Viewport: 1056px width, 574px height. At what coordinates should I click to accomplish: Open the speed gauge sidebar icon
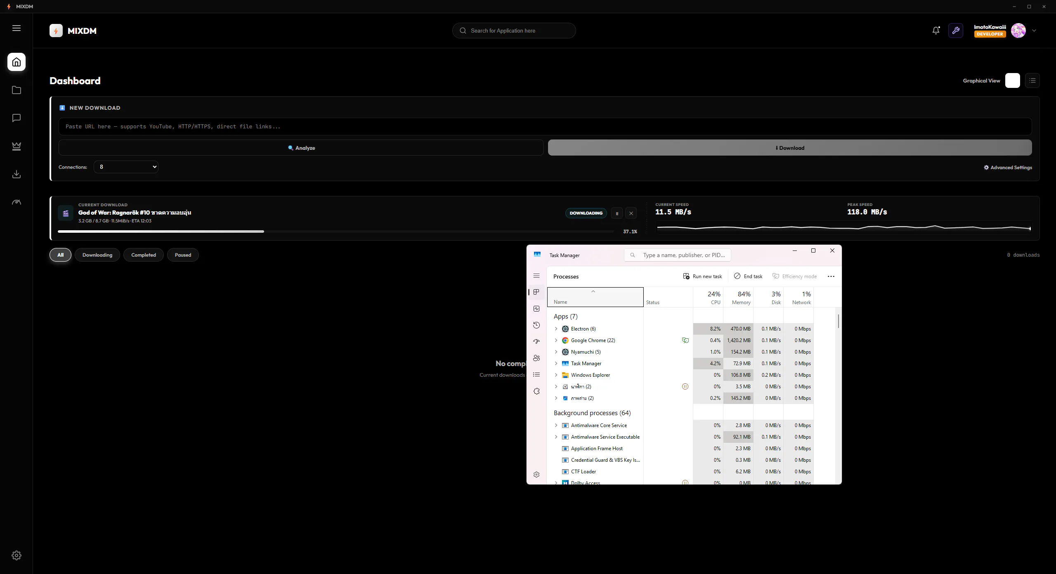[x=17, y=202]
